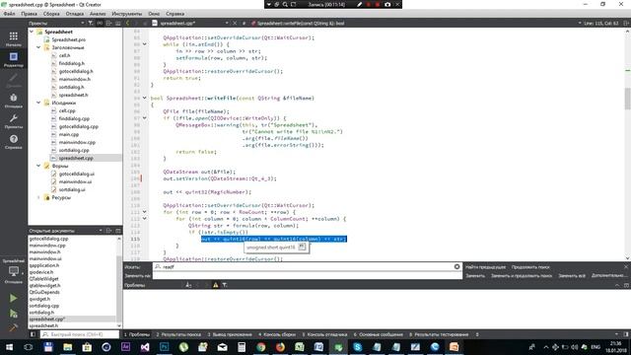This screenshot has width=631, height=355.
Task: Close the spreadsheet.cpp document with X
Action: (235, 24)
